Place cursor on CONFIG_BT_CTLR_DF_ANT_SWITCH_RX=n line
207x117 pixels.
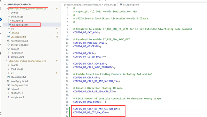(x=97, y=109)
